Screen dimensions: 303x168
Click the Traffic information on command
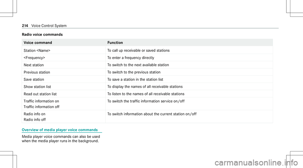tap(41, 101)
